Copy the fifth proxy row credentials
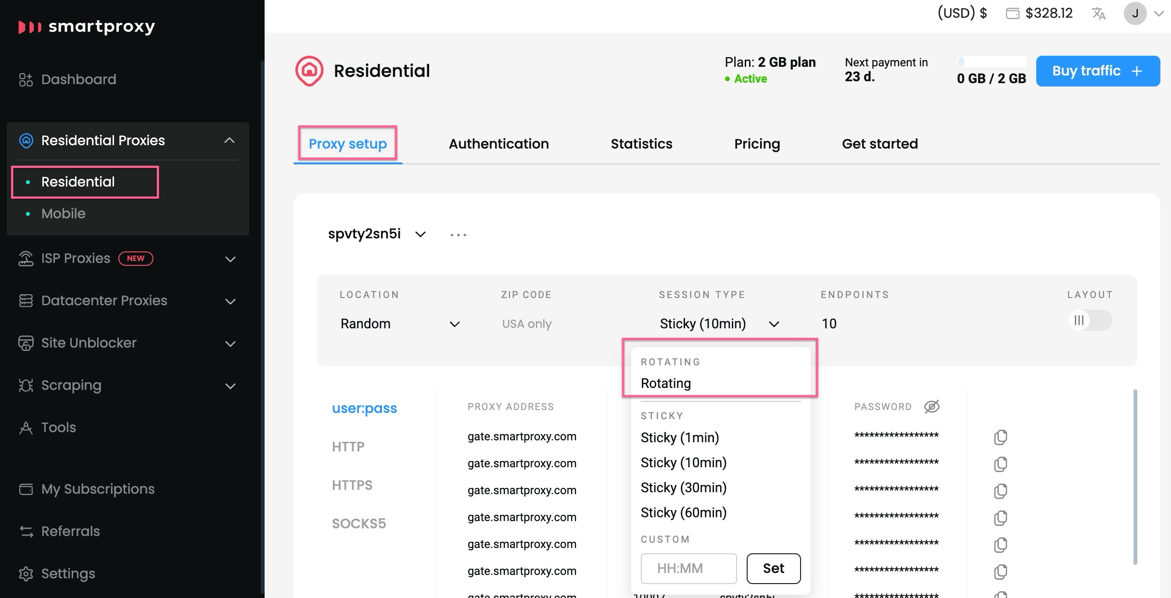This screenshot has width=1171, height=598. point(1001,545)
